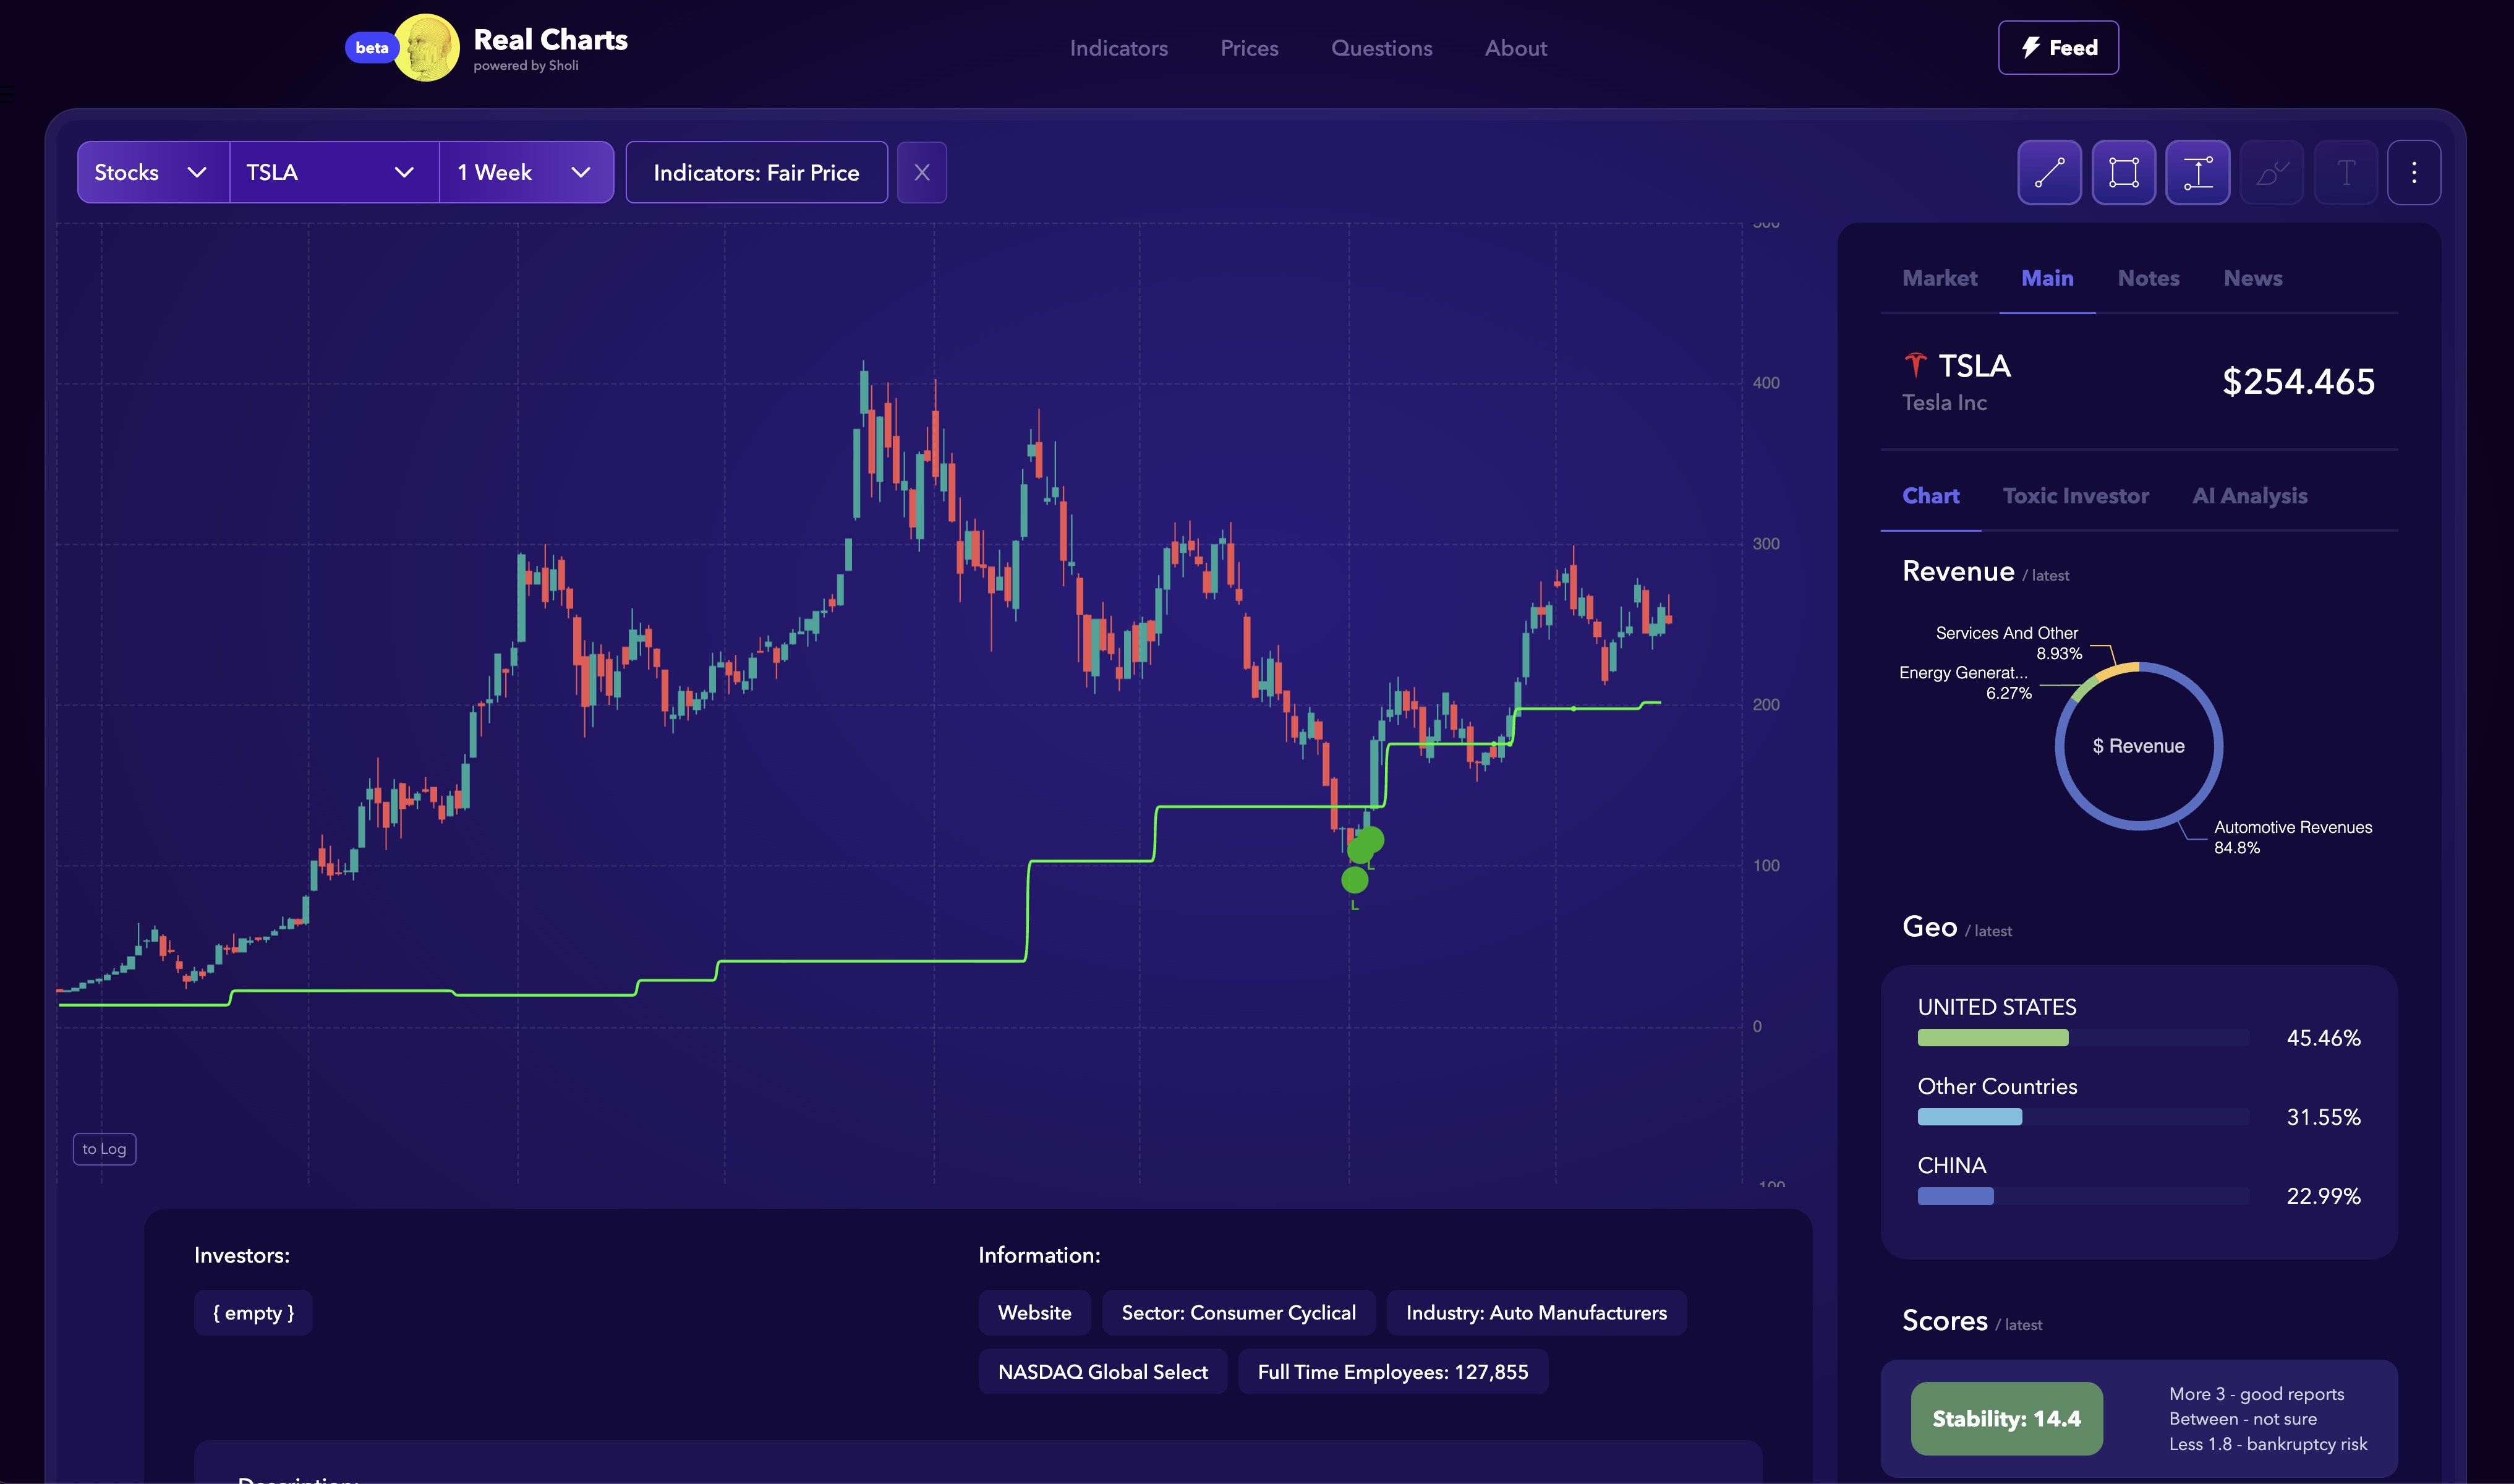Switch to the Market tab
The height and width of the screenshot is (1484, 2514).
pyautogui.click(x=1939, y=278)
